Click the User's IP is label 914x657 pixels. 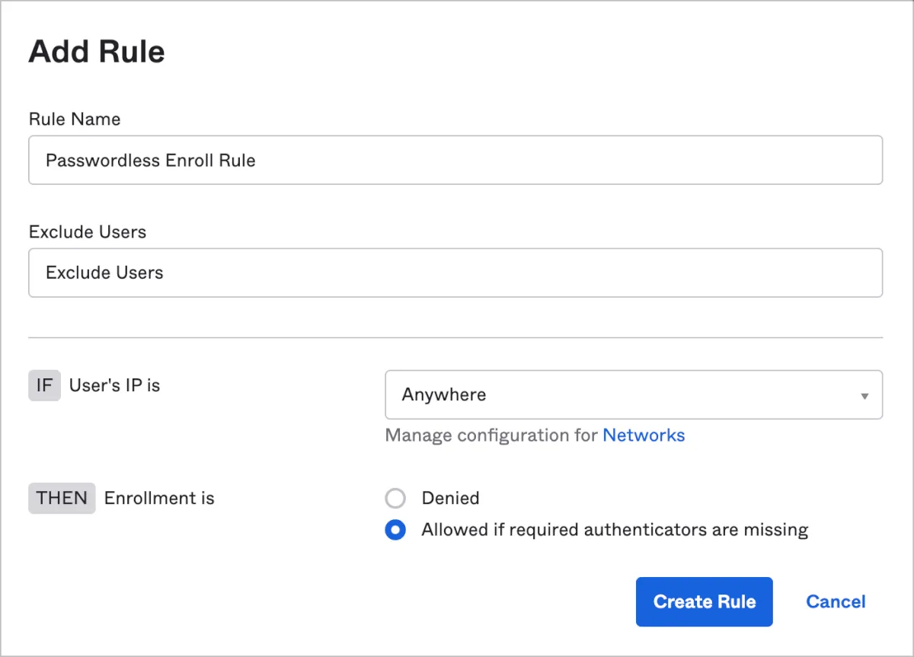coord(114,386)
